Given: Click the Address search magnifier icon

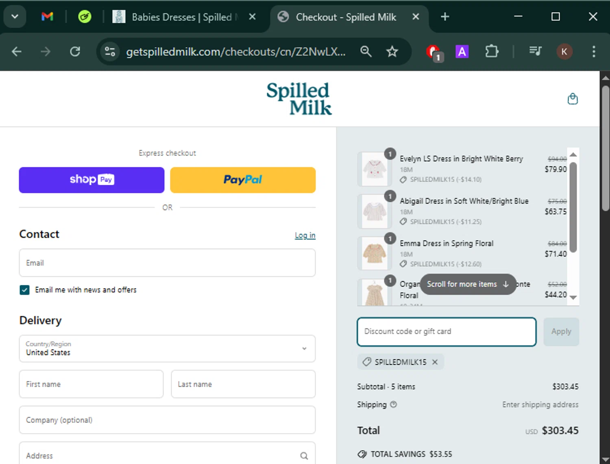Looking at the screenshot, I should tap(304, 456).
